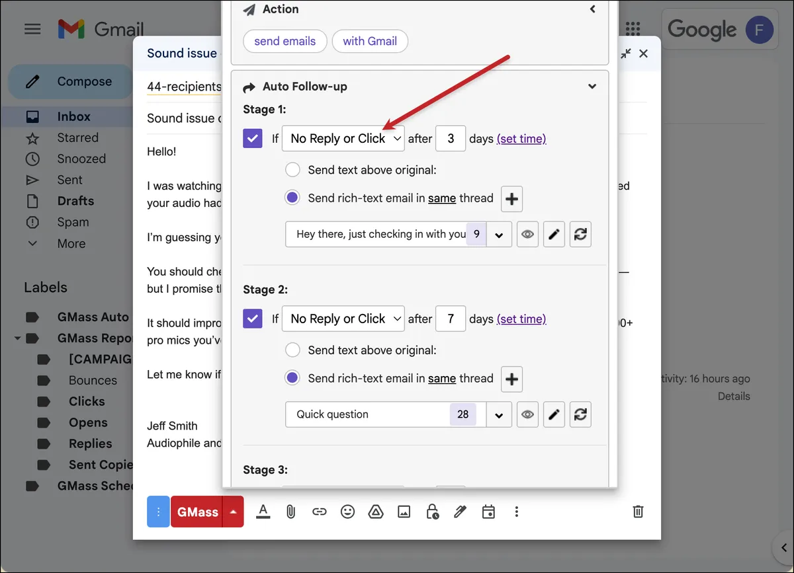Open the Bounces label
This screenshot has width=794, height=573.
click(93, 380)
